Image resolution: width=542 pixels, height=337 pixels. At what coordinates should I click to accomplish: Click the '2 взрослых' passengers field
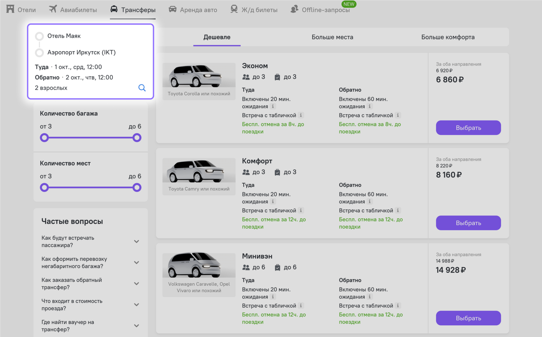(51, 88)
